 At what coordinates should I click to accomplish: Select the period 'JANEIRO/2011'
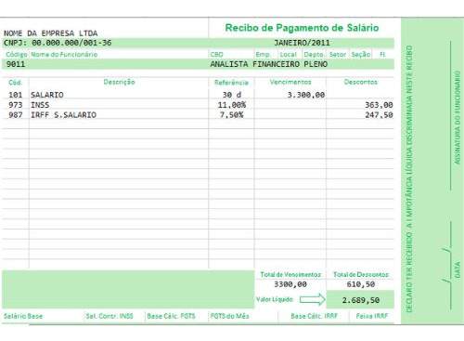click(303, 43)
